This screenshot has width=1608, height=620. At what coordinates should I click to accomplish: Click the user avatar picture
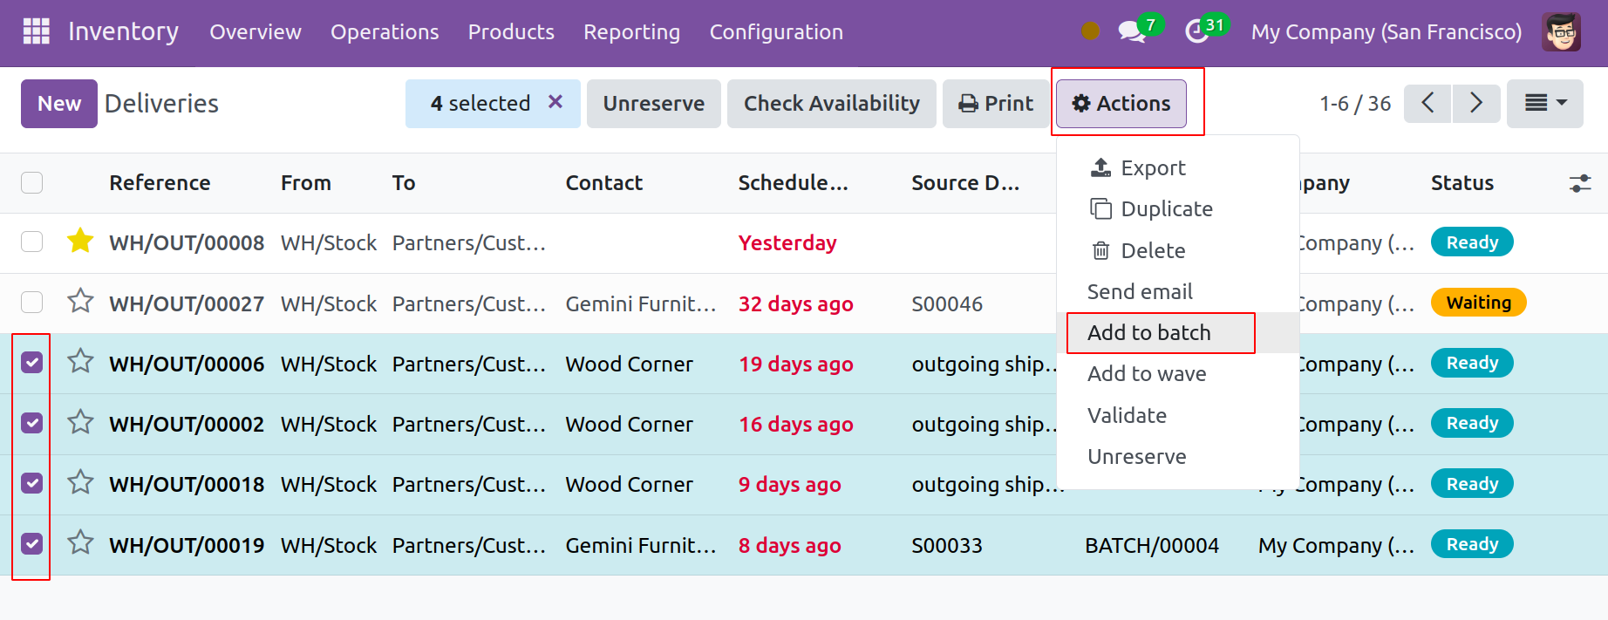pos(1561,32)
